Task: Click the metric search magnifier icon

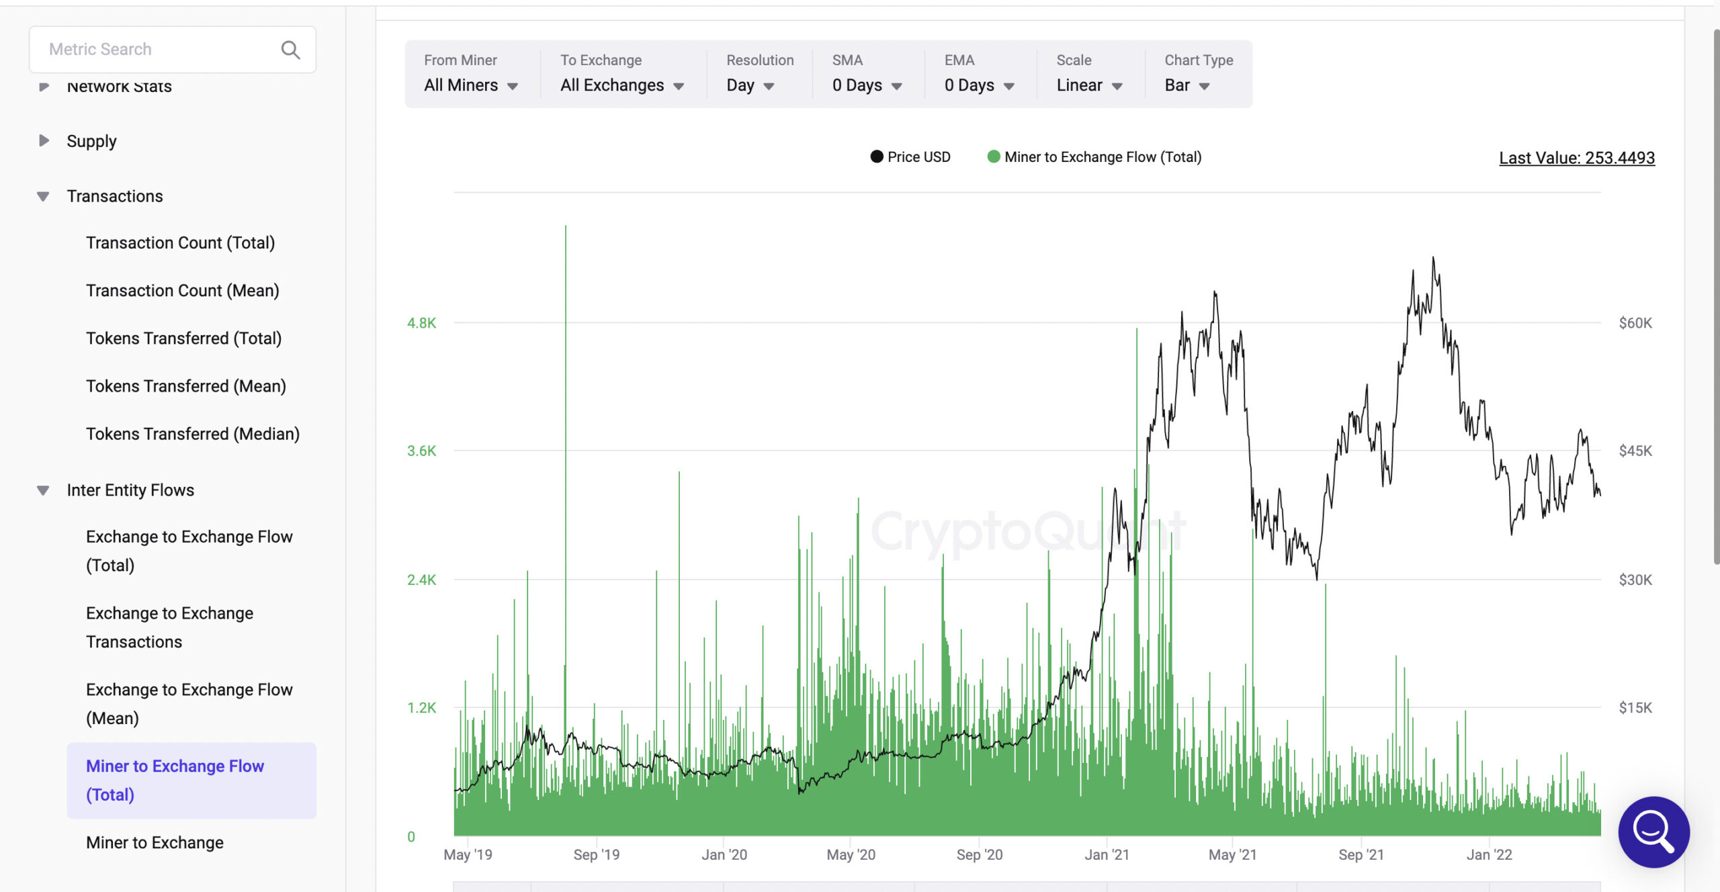Action: click(x=290, y=50)
